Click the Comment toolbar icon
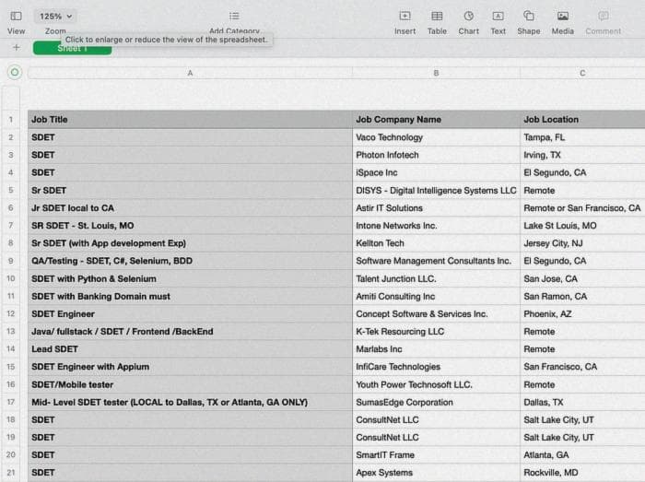645x482 pixels. (603, 16)
